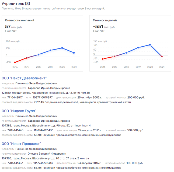Select the 2017 point on Стоимость компаний chart
Image resolution: width=174 pixels, height=172 pixels.
click(27, 58)
